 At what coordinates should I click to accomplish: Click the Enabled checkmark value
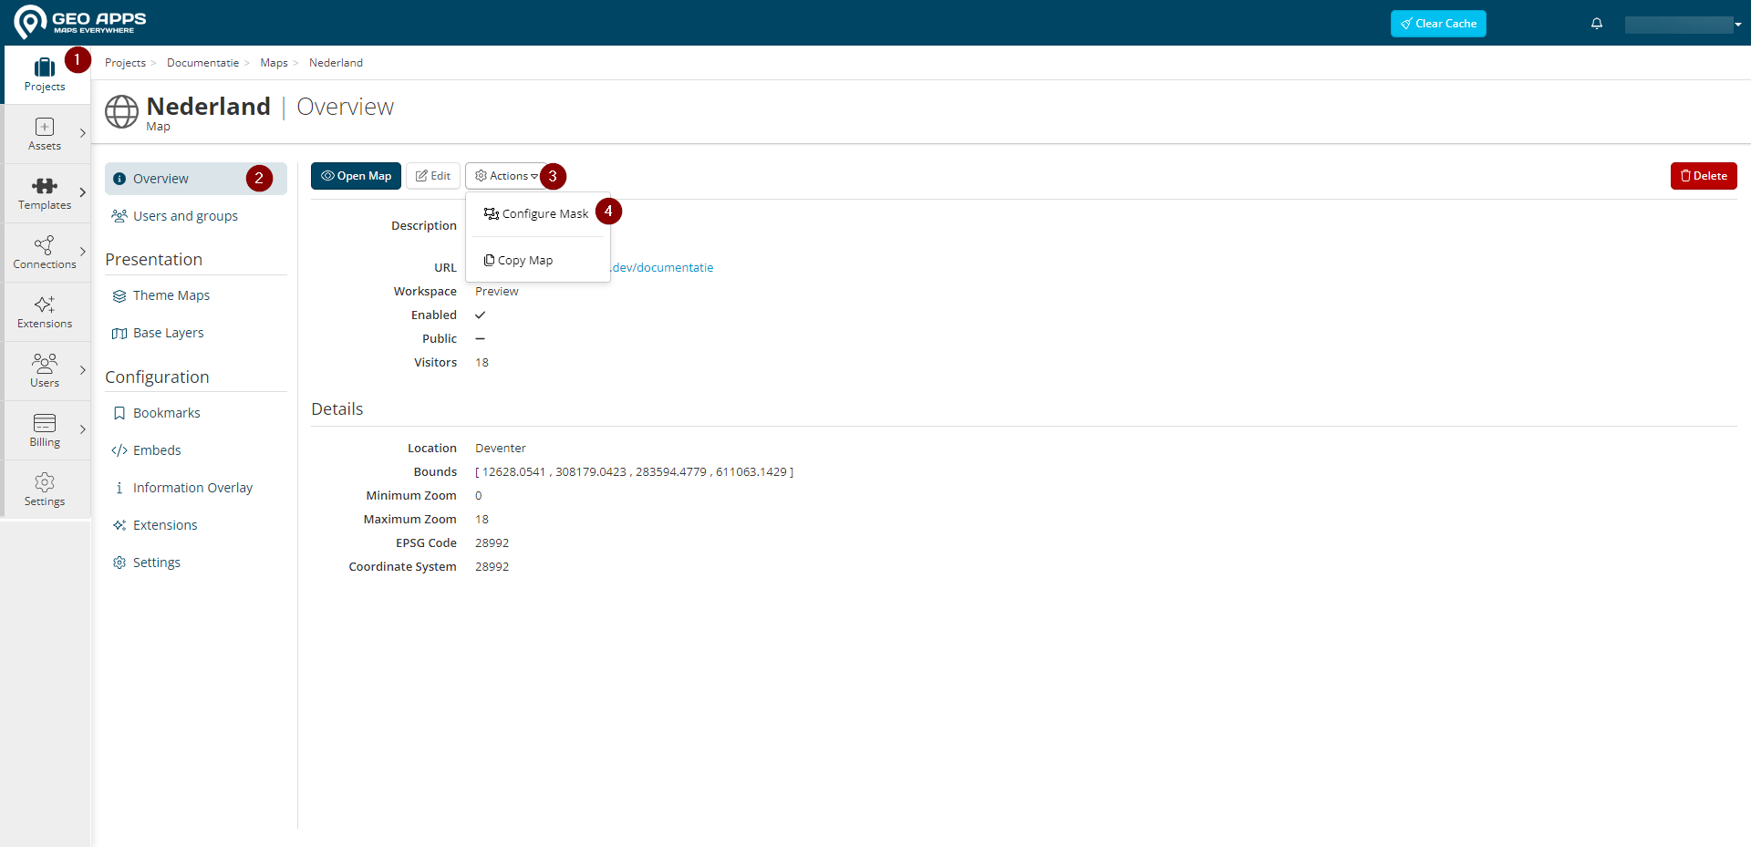click(x=480, y=315)
